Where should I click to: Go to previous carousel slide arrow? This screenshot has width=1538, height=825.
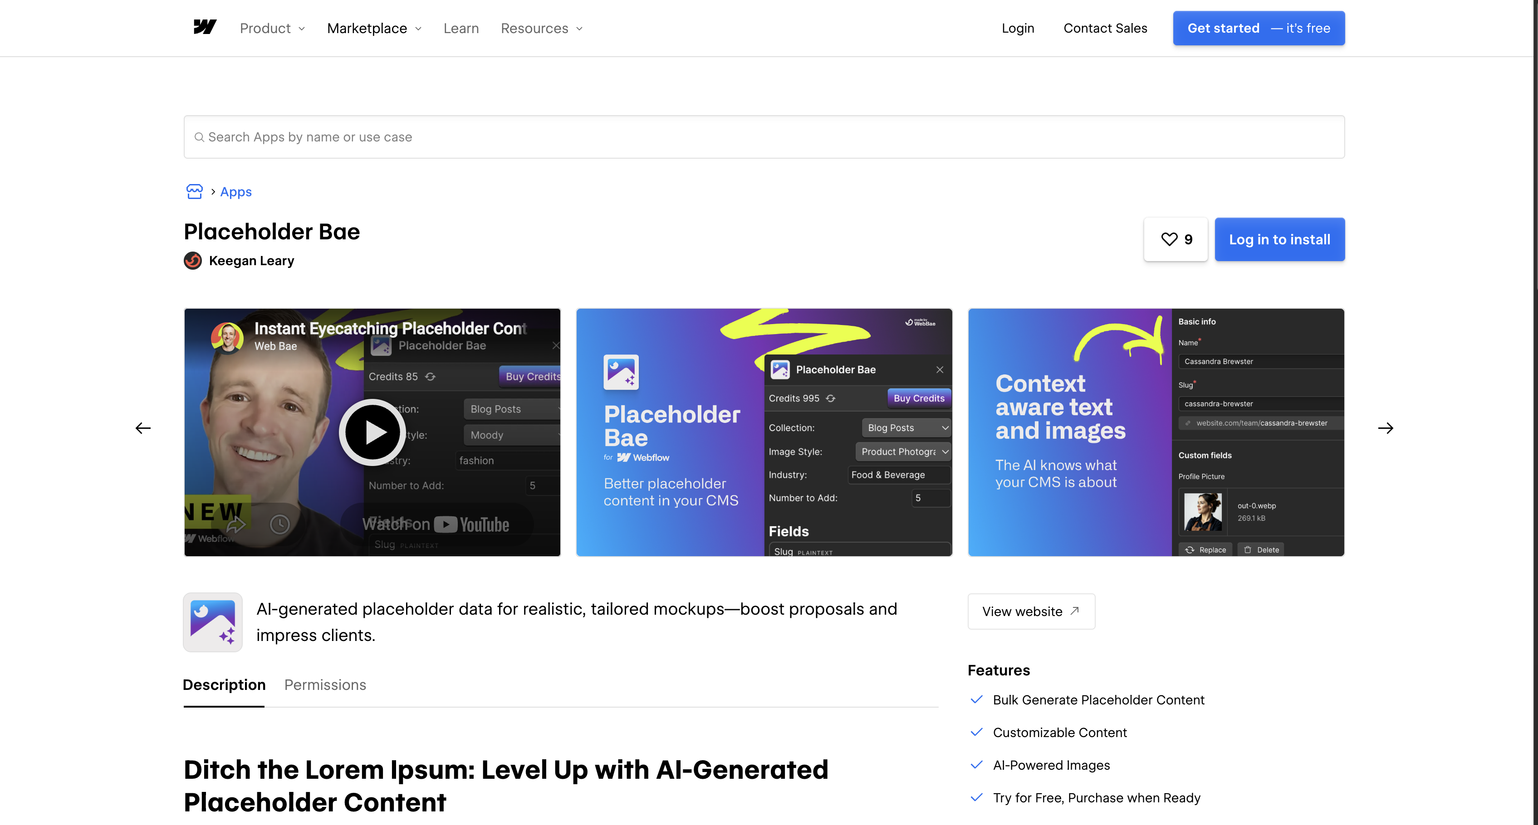(143, 428)
